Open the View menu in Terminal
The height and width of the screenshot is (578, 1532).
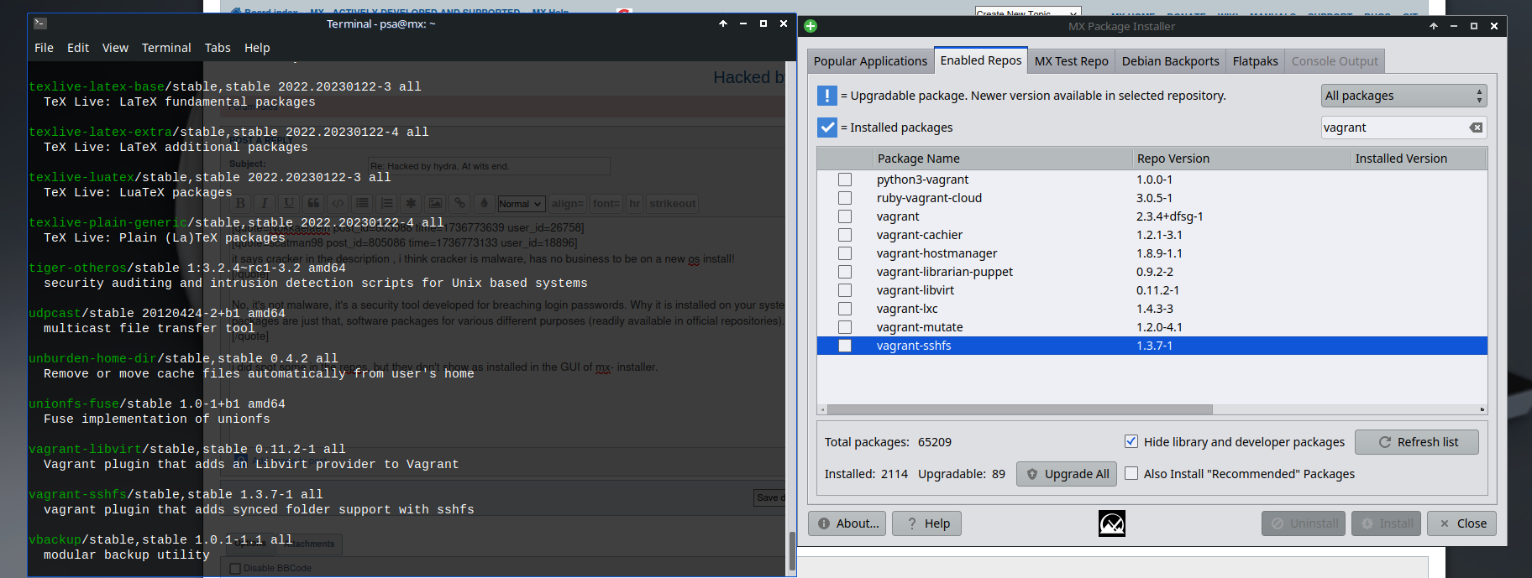point(115,48)
